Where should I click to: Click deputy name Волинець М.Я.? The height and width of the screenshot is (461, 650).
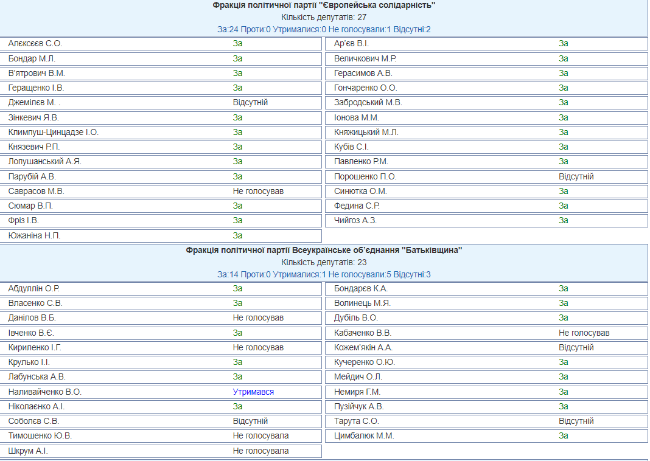tap(362, 303)
